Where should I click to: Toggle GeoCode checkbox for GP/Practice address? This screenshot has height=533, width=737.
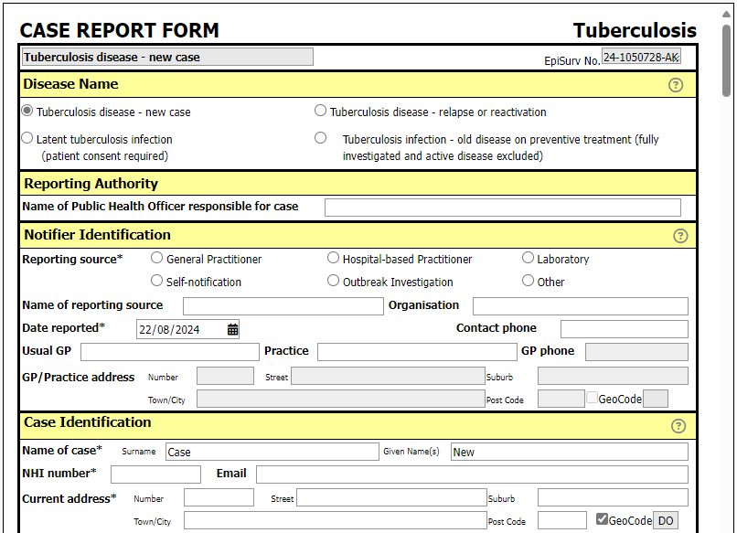pyautogui.click(x=592, y=398)
